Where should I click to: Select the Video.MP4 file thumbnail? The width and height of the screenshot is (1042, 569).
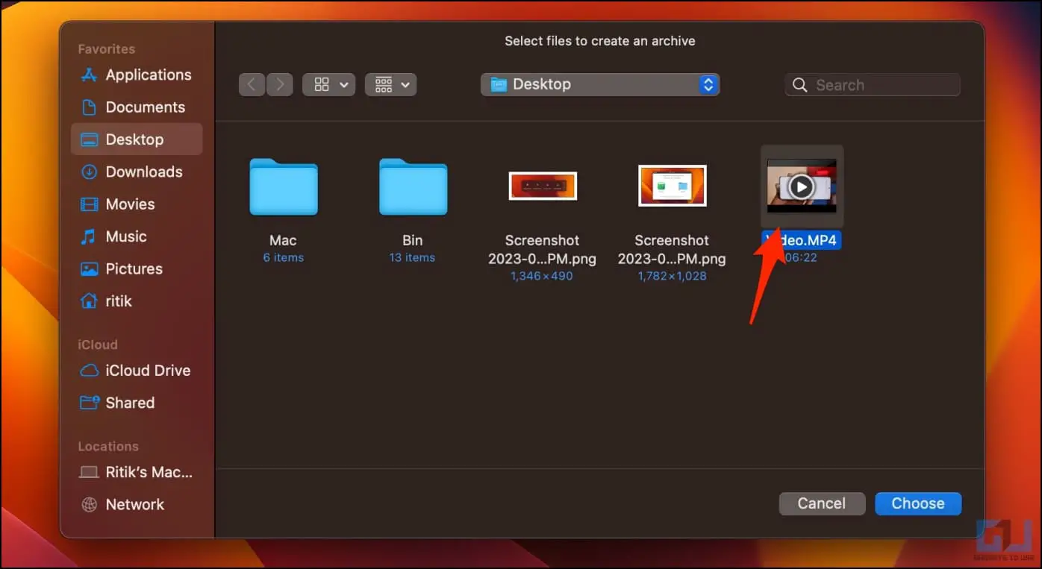pyautogui.click(x=802, y=186)
